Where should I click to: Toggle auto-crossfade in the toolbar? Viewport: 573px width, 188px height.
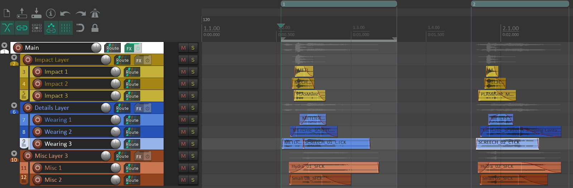[7, 28]
